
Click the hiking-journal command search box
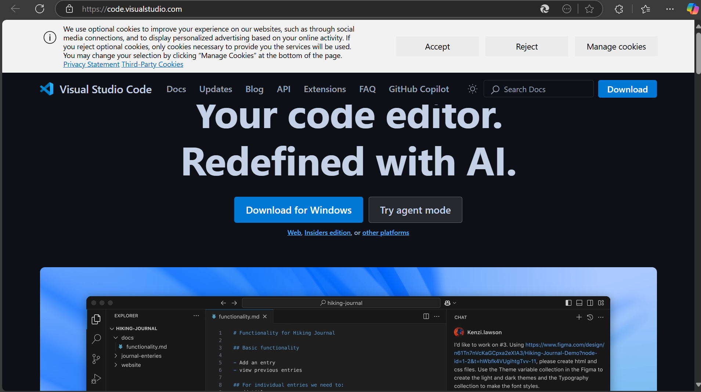click(341, 303)
